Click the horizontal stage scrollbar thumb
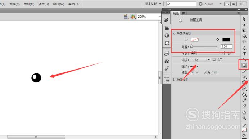 tap(36, 137)
